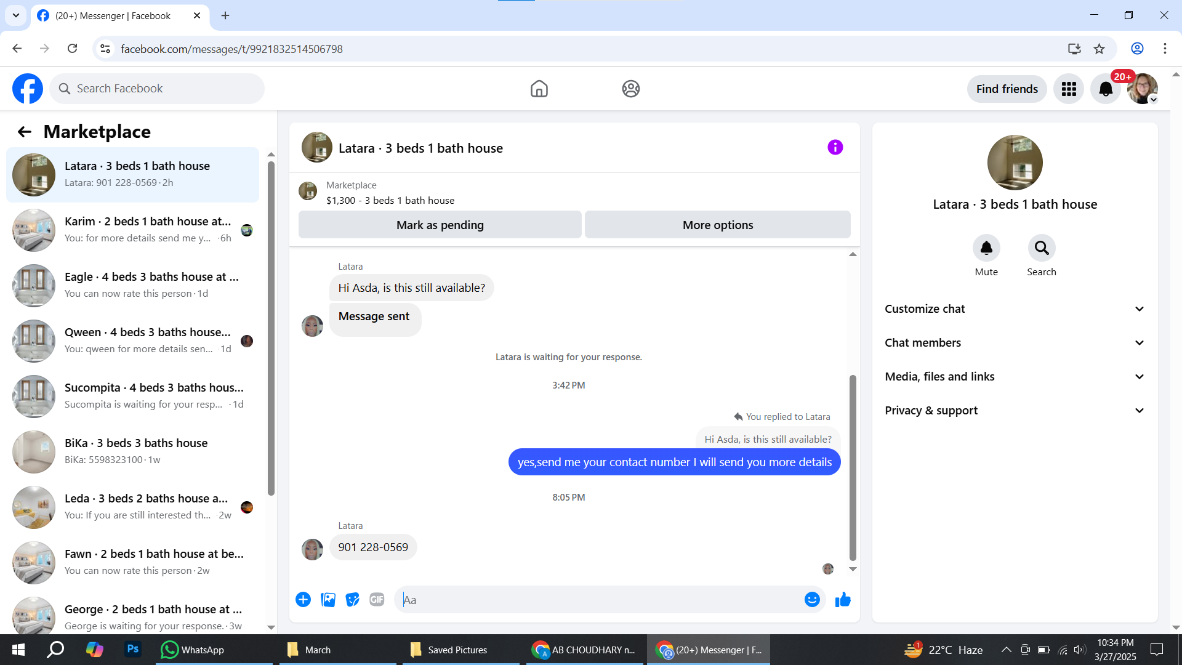
Task: Open Chrome three-dot menu
Action: 1165,49
